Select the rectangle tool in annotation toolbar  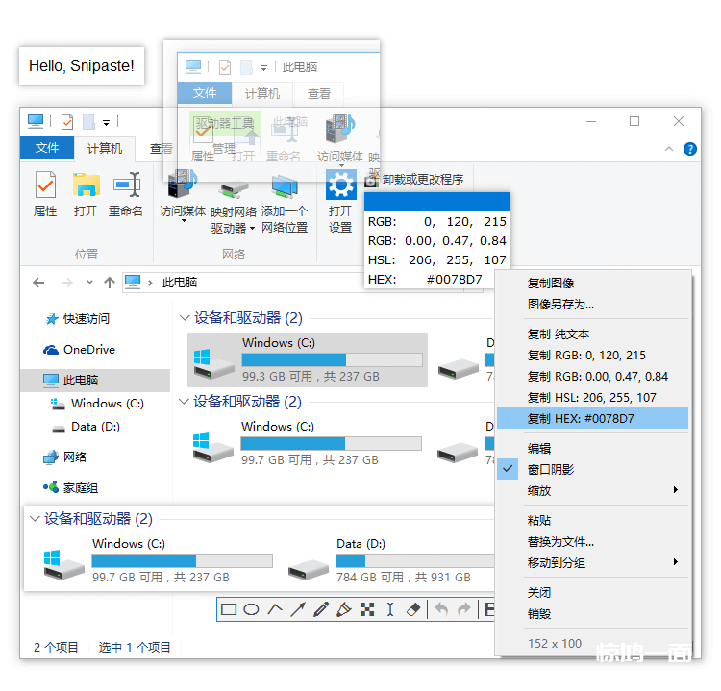coord(229,609)
